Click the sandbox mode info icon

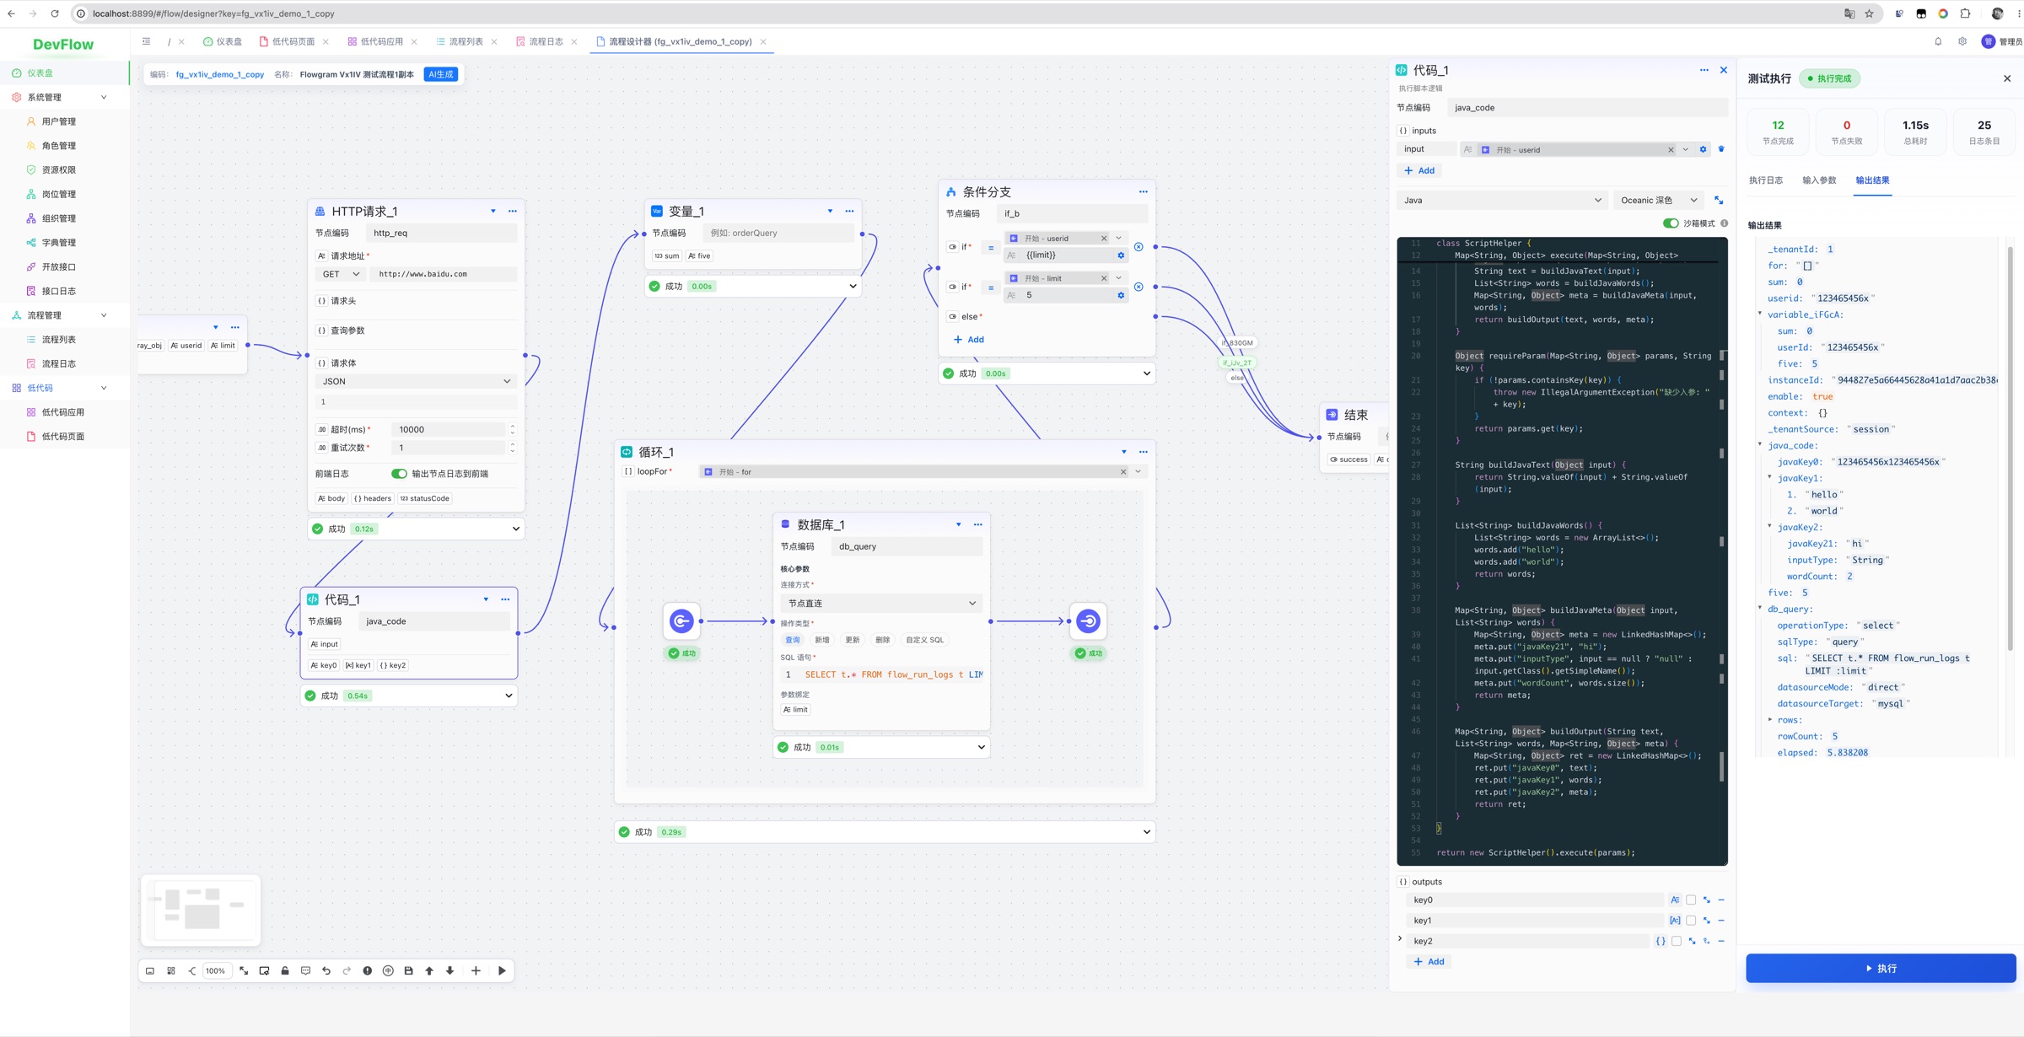[x=1724, y=223]
